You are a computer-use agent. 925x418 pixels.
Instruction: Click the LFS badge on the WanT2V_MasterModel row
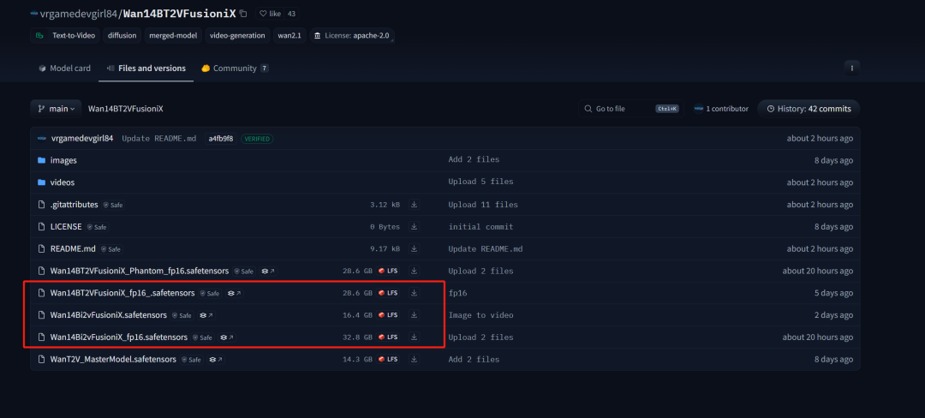point(388,360)
